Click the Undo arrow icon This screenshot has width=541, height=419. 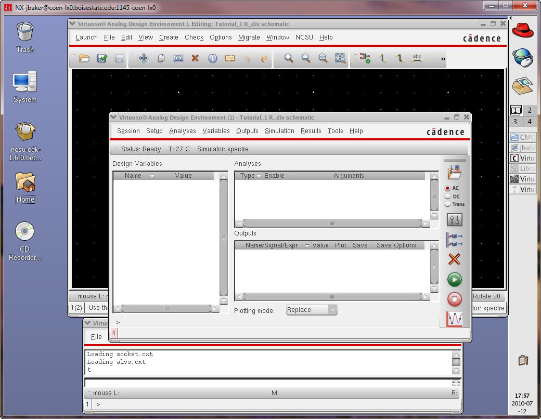(247, 59)
